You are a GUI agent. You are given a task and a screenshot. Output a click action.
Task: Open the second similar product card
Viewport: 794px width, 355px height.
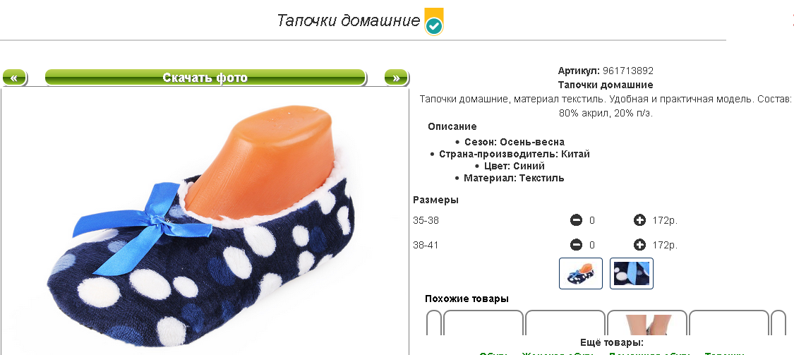point(565,323)
